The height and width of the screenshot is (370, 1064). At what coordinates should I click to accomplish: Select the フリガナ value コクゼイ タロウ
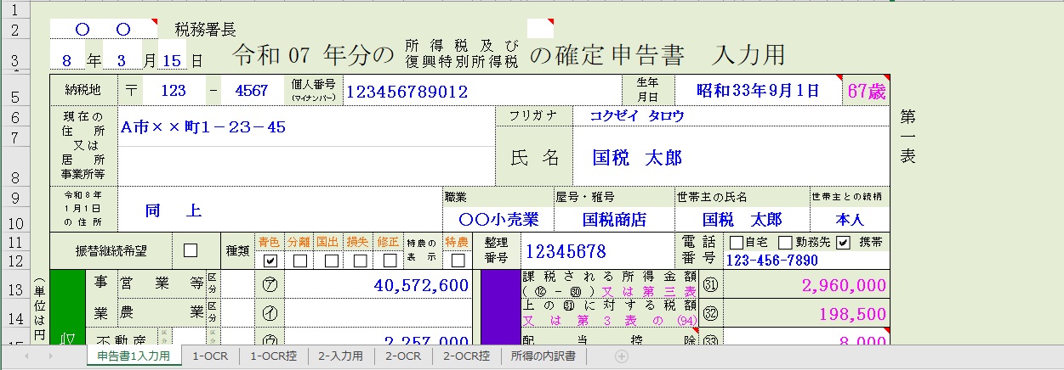click(x=731, y=116)
